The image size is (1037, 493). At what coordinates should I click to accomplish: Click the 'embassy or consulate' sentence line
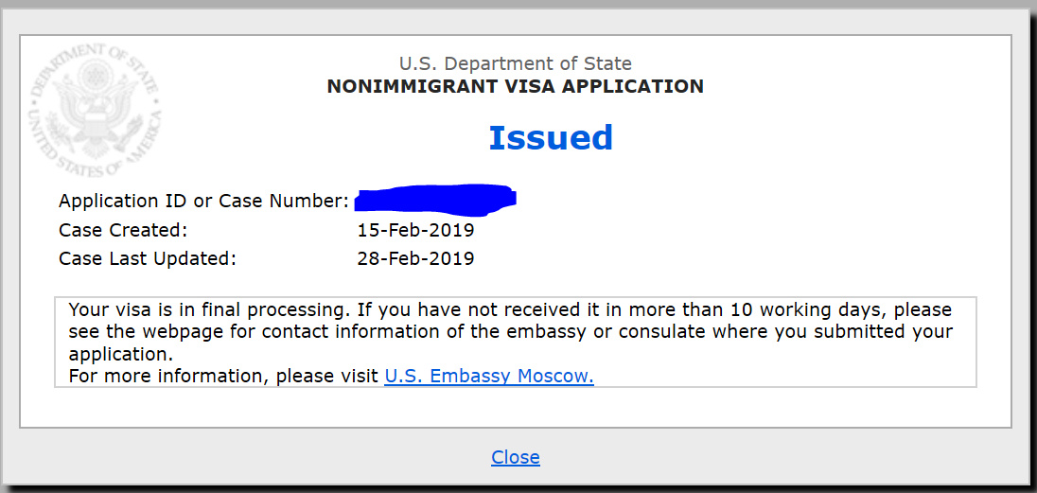point(511,331)
